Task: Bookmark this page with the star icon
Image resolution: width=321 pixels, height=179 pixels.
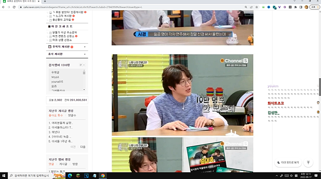Action: pyautogui.click(x=256, y=7)
